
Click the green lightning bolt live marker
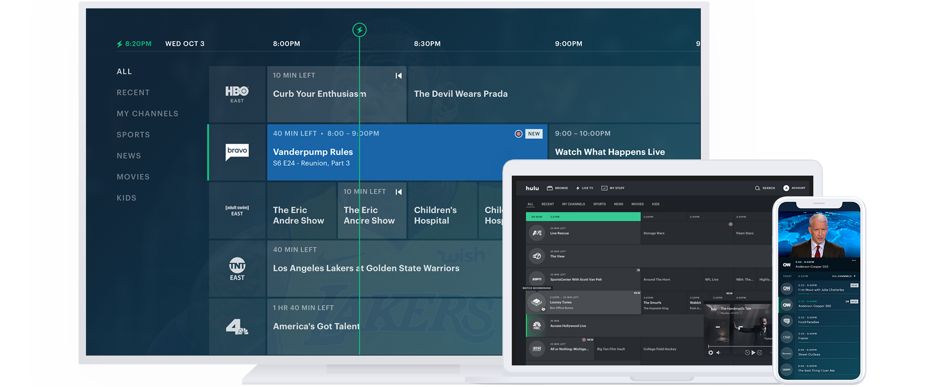(x=360, y=30)
